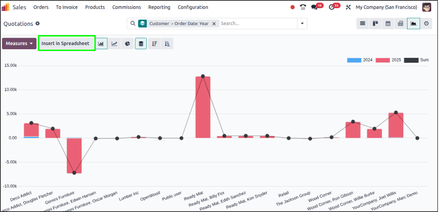Expand the search options dropdown arrow
Image resolution: width=439 pixels, height=212 pixels.
(302, 23)
